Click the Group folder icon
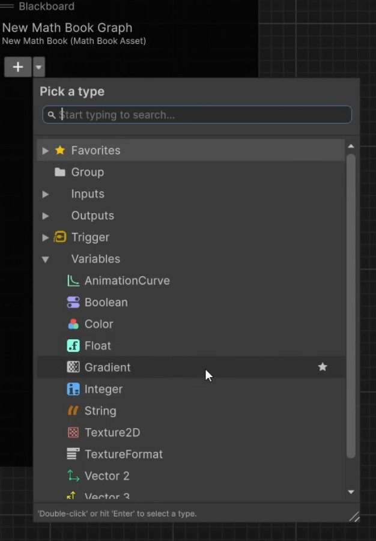The width and height of the screenshot is (376, 541). pyautogui.click(x=59, y=172)
